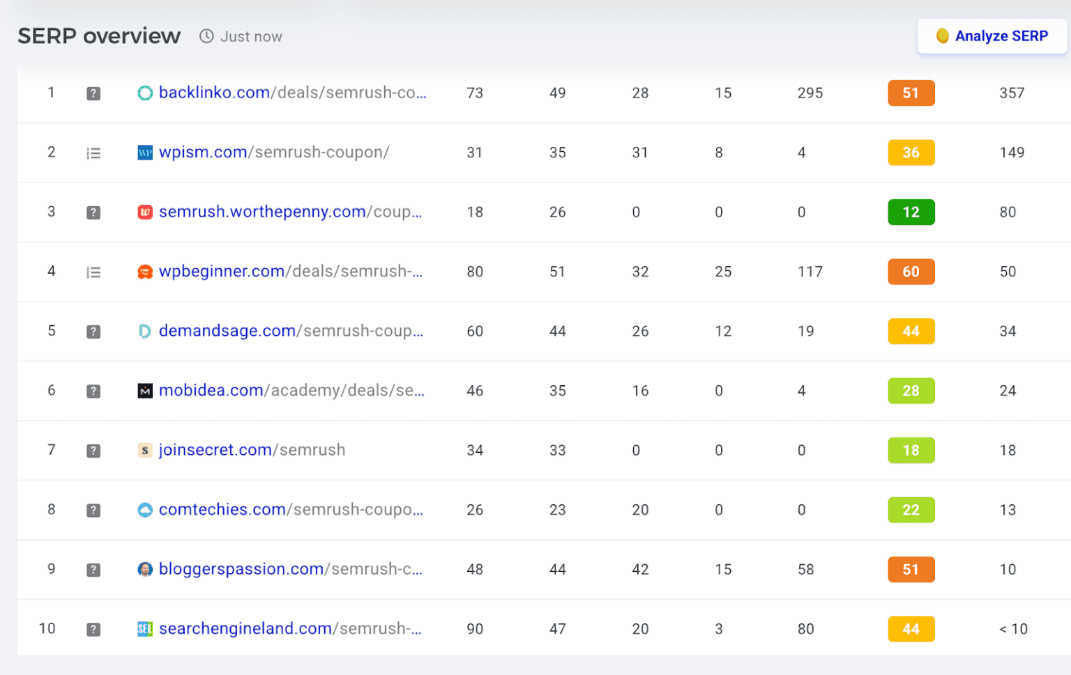Click the yellow 44 badge in demandsage row
The width and height of the screenshot is (1071, 675).
click(x=911, y=332)
